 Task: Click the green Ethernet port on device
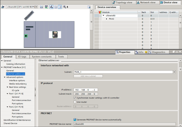(26, 35)
